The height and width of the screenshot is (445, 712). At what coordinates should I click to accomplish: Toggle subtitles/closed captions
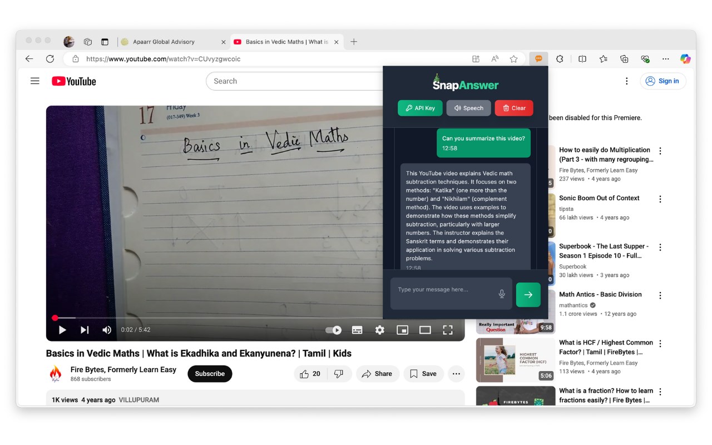pyautogui.click(x=357, y=330)
